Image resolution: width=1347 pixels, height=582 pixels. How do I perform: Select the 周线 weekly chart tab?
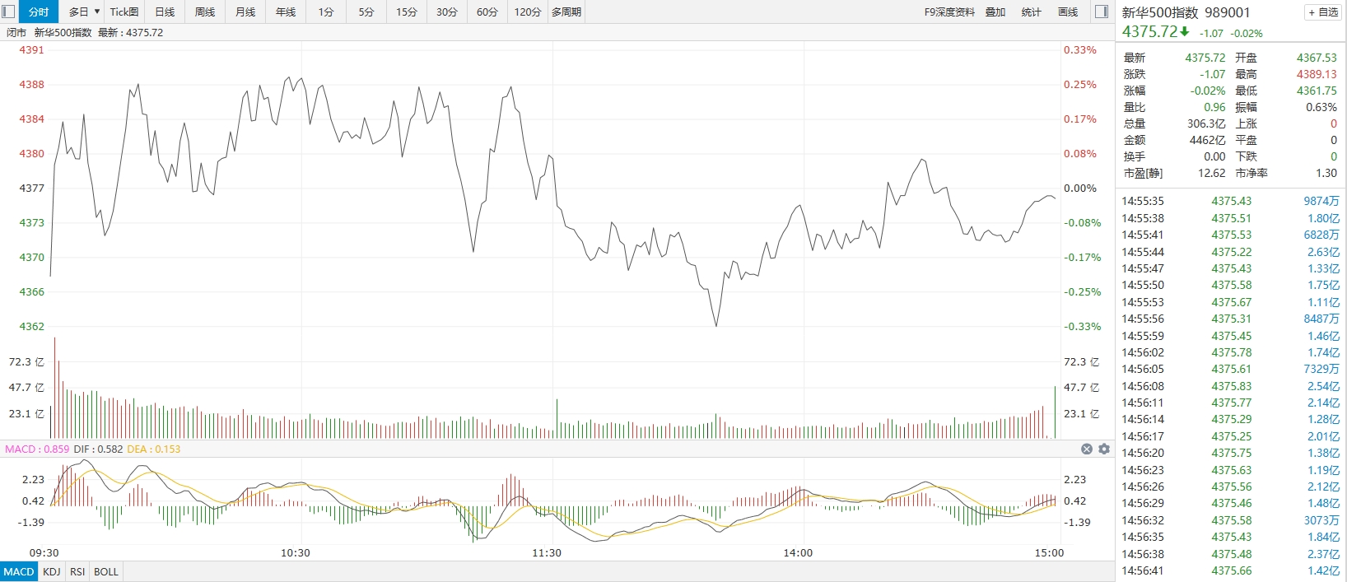pos(205,12)
